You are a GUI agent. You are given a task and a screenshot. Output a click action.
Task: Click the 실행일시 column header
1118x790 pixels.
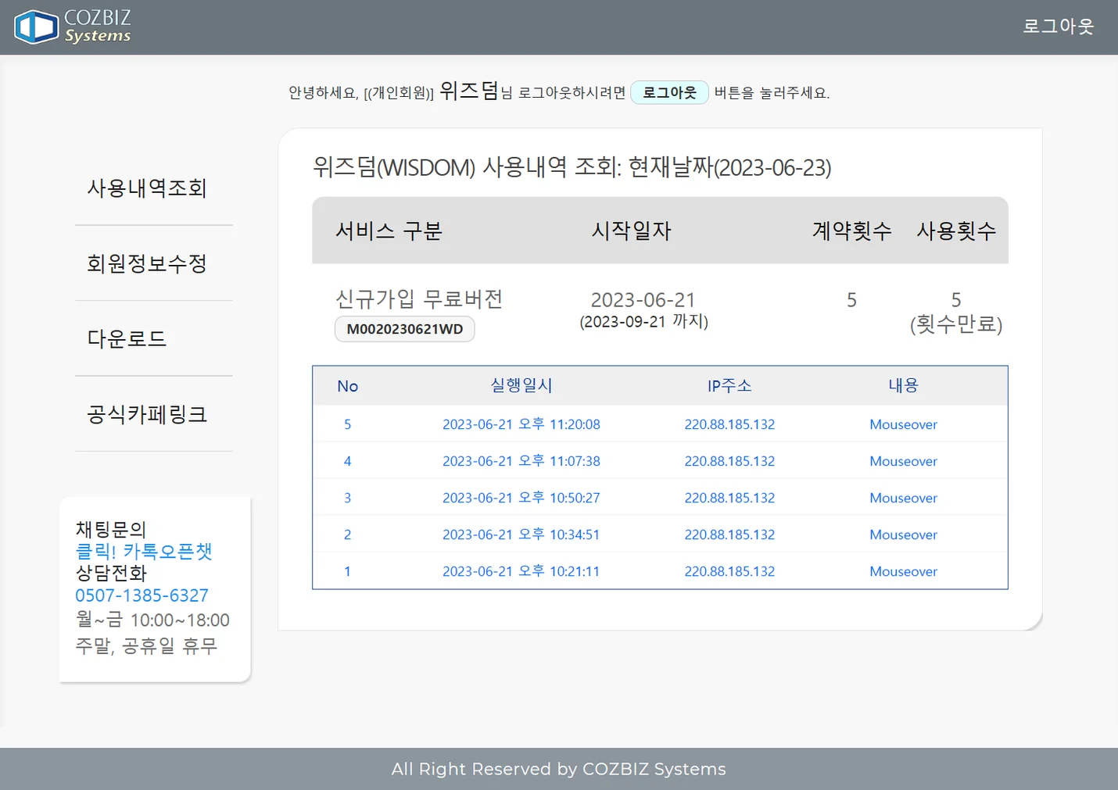pos(521,385)
